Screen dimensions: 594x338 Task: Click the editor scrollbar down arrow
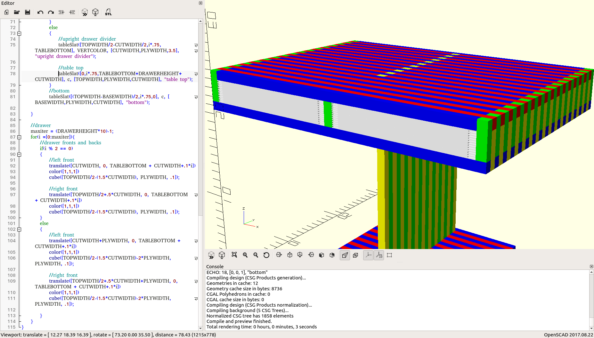tap(200, 328)
